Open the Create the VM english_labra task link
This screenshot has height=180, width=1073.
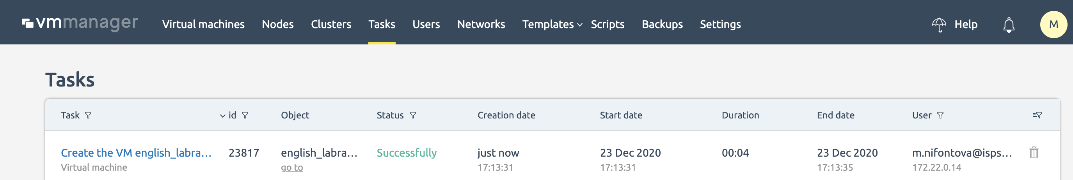tap(136, 153)
